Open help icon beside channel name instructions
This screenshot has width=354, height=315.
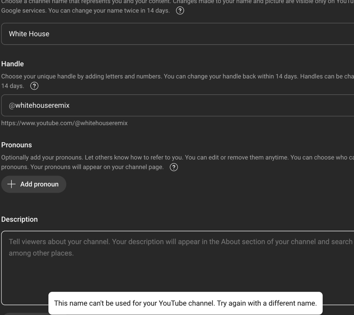coord(180,11)
